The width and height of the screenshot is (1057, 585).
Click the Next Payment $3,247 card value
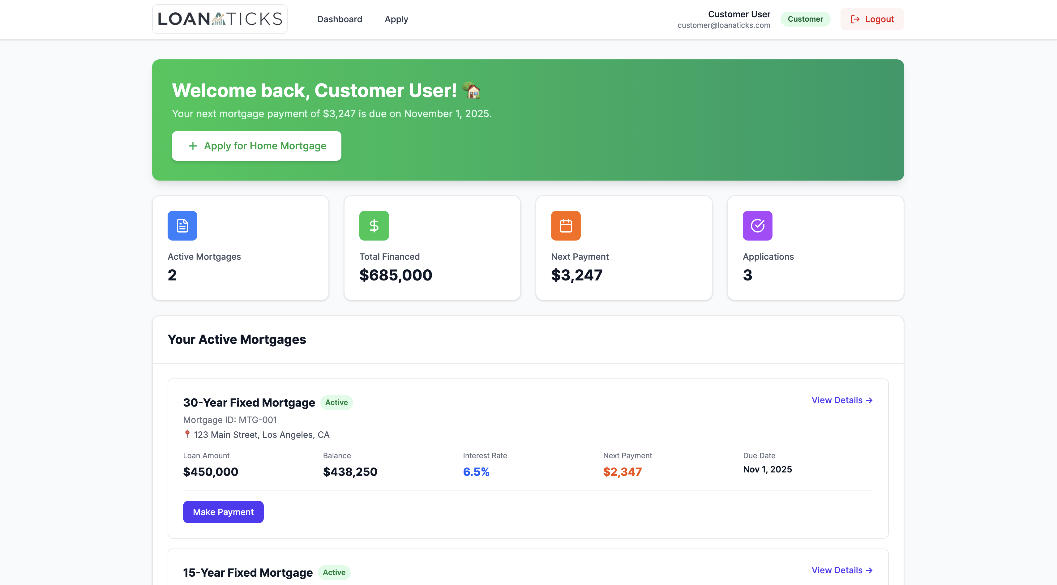coord(576,275)
